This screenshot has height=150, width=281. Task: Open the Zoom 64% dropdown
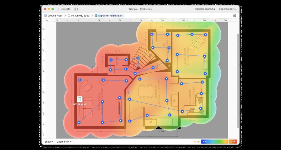[x=64, y=141]
